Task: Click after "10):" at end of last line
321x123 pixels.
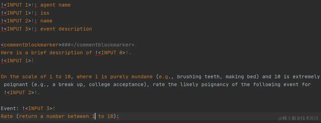Action: 120,116
